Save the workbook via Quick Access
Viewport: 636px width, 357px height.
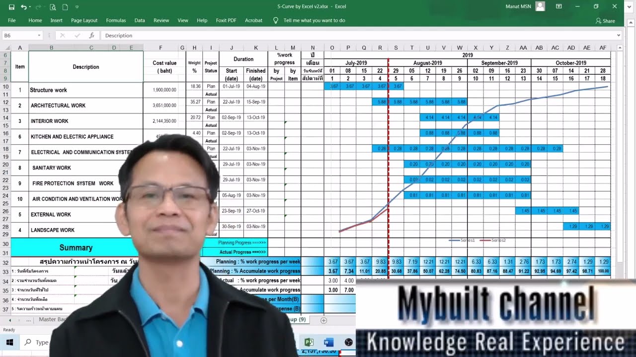coord(11,7)
